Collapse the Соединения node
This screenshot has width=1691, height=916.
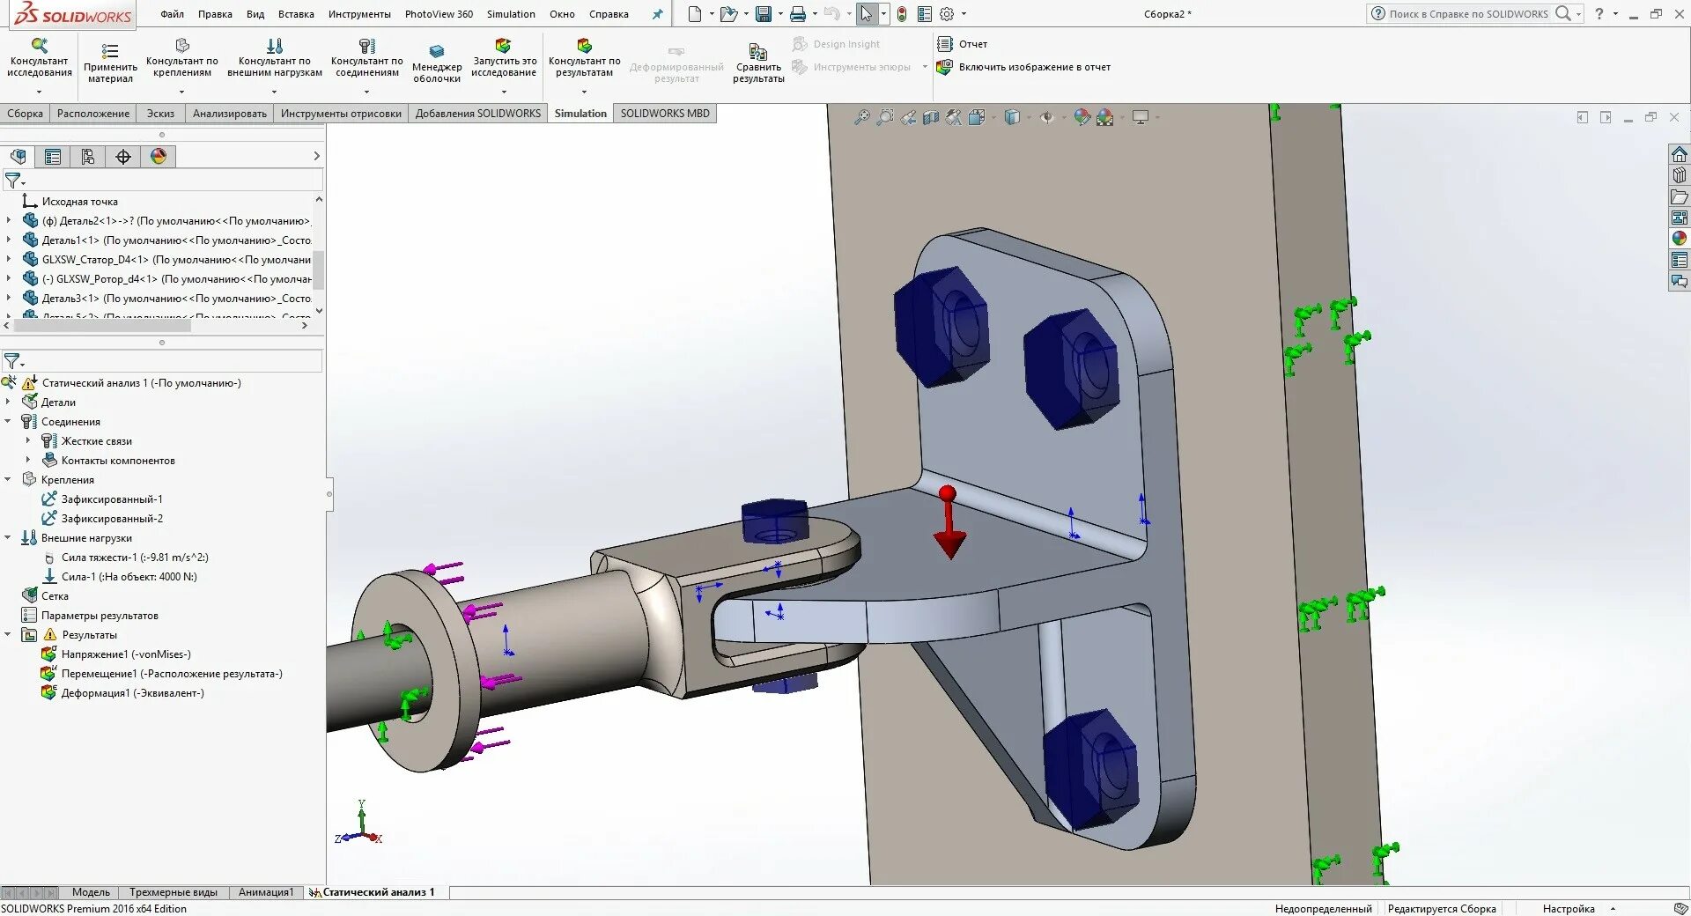tap(9, 421)
